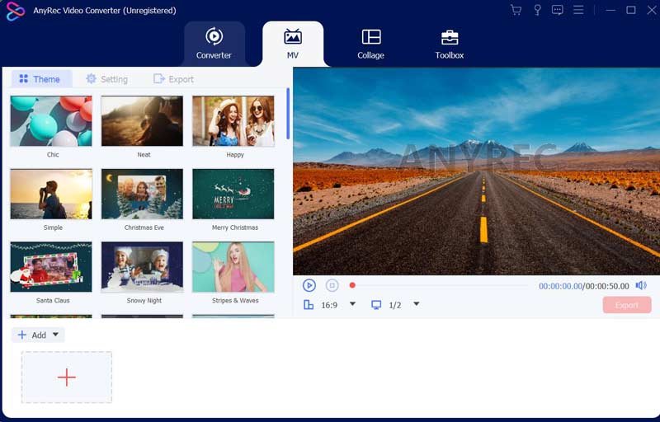660x422 pixels.
Task: Click the Simple theme label
Action: pos(53,227)
